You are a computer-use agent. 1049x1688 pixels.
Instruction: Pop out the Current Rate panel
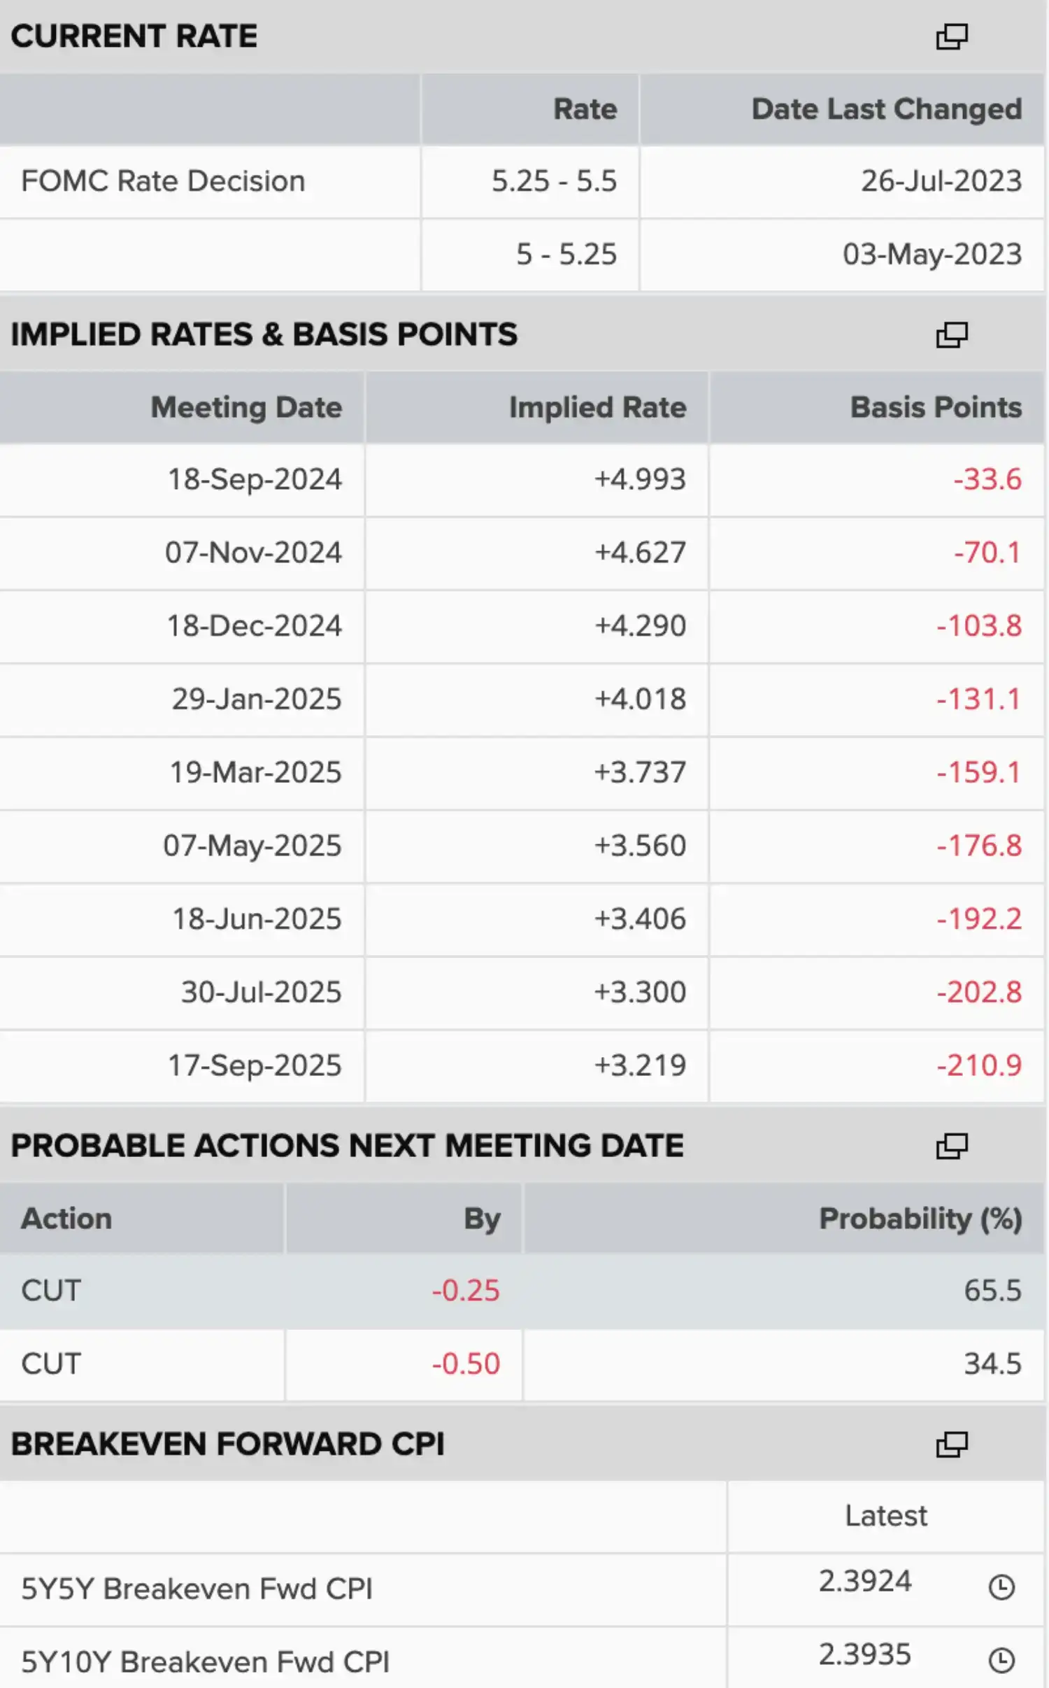(x=952, y=36)
